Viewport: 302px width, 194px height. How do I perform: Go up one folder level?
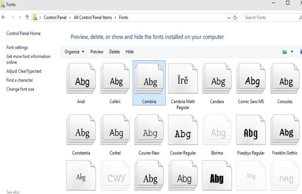[27, 17]
